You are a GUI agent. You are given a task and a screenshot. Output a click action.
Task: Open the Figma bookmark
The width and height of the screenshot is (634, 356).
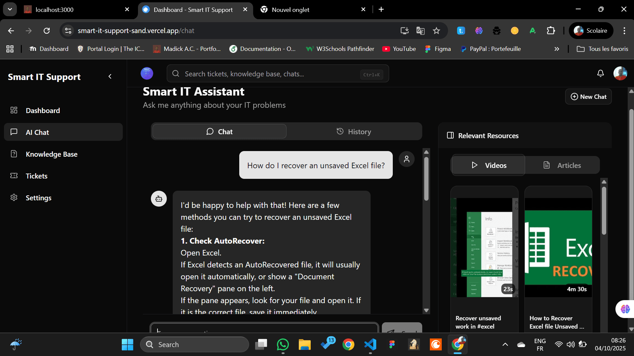click(x=438, y=49)
